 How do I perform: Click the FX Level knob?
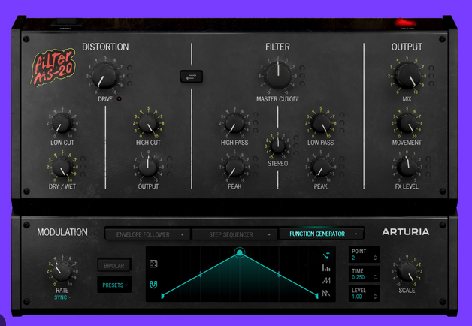(x=407, y=167)
